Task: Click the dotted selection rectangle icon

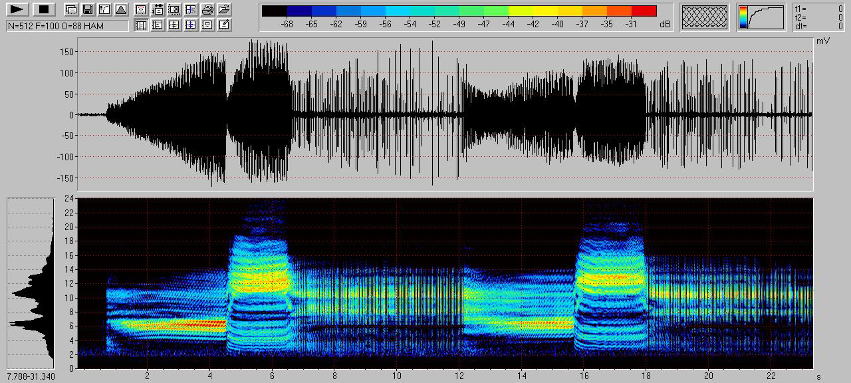Action: pyautogui.click(x=174, y=9)
